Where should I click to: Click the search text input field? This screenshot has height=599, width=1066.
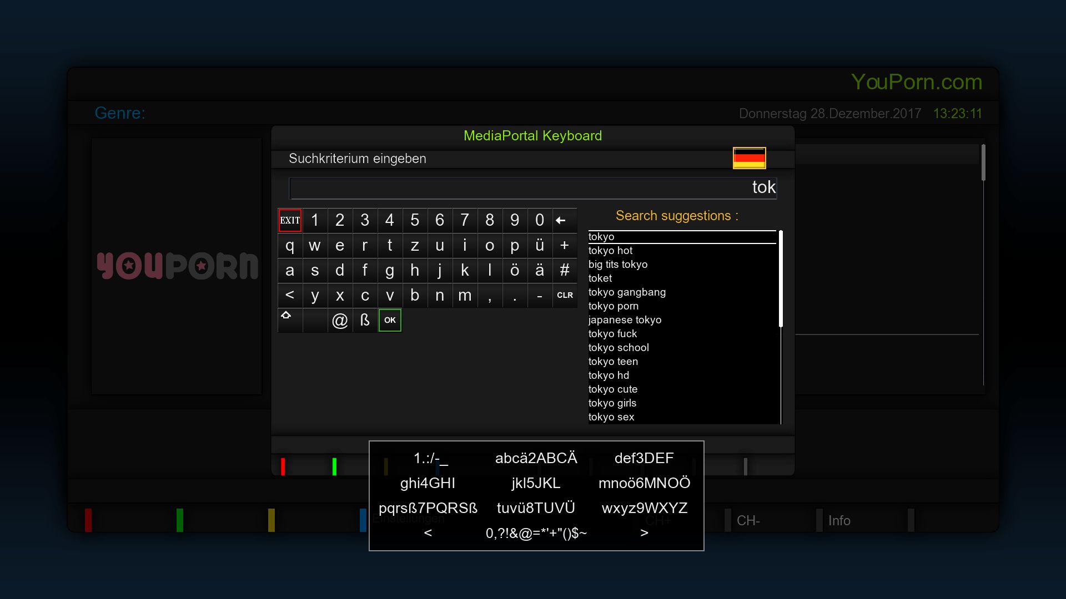(533, 187)
